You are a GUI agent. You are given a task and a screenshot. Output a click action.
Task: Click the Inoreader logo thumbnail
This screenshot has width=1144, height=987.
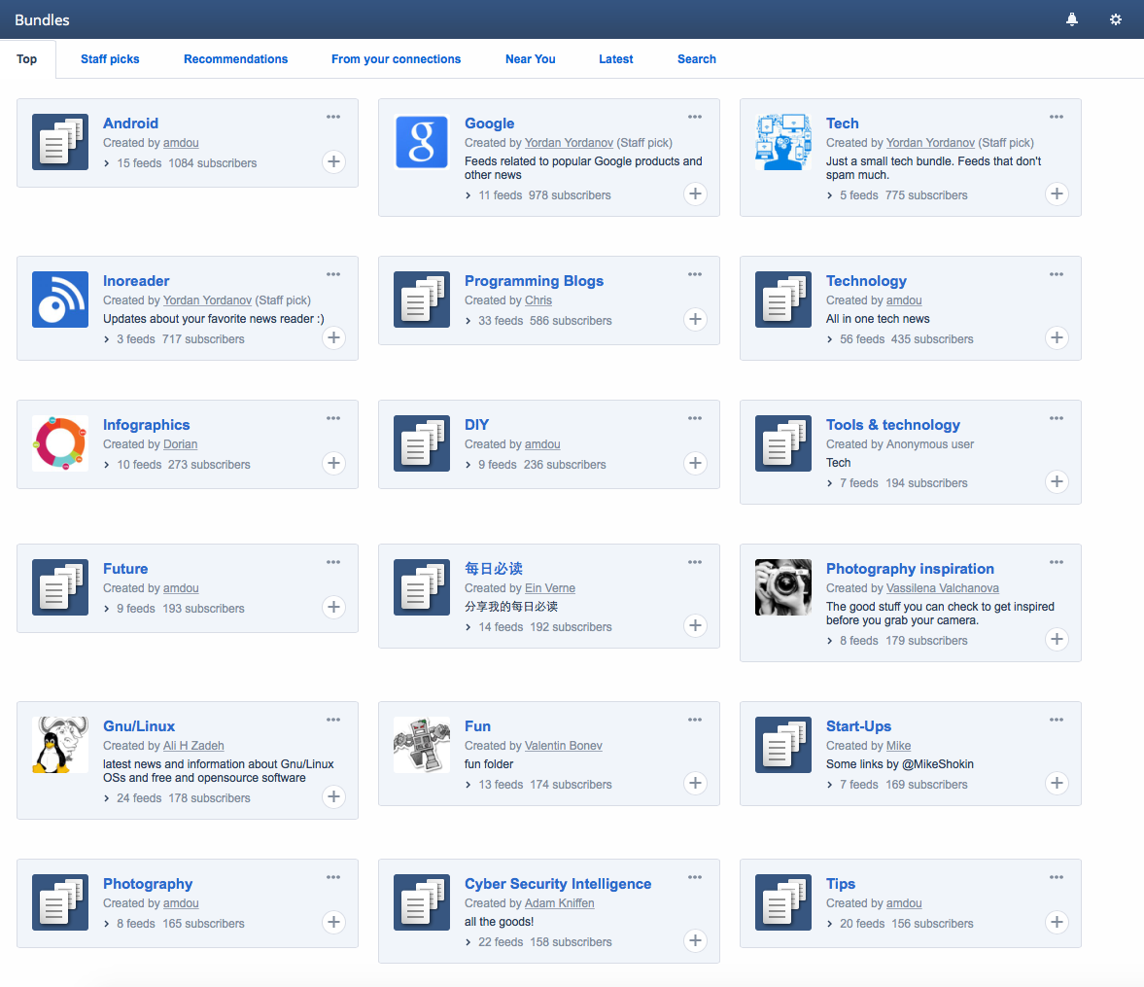(60, 300)
